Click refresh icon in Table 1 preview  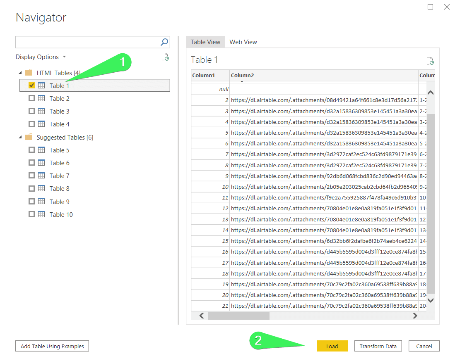tap(430, 61)
